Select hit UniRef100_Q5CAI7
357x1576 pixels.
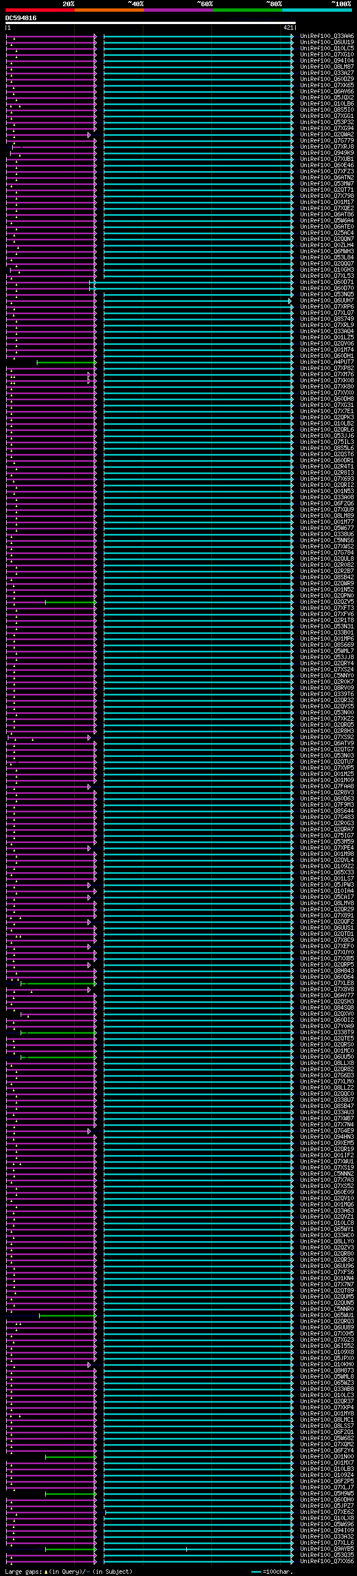(327, 897)
